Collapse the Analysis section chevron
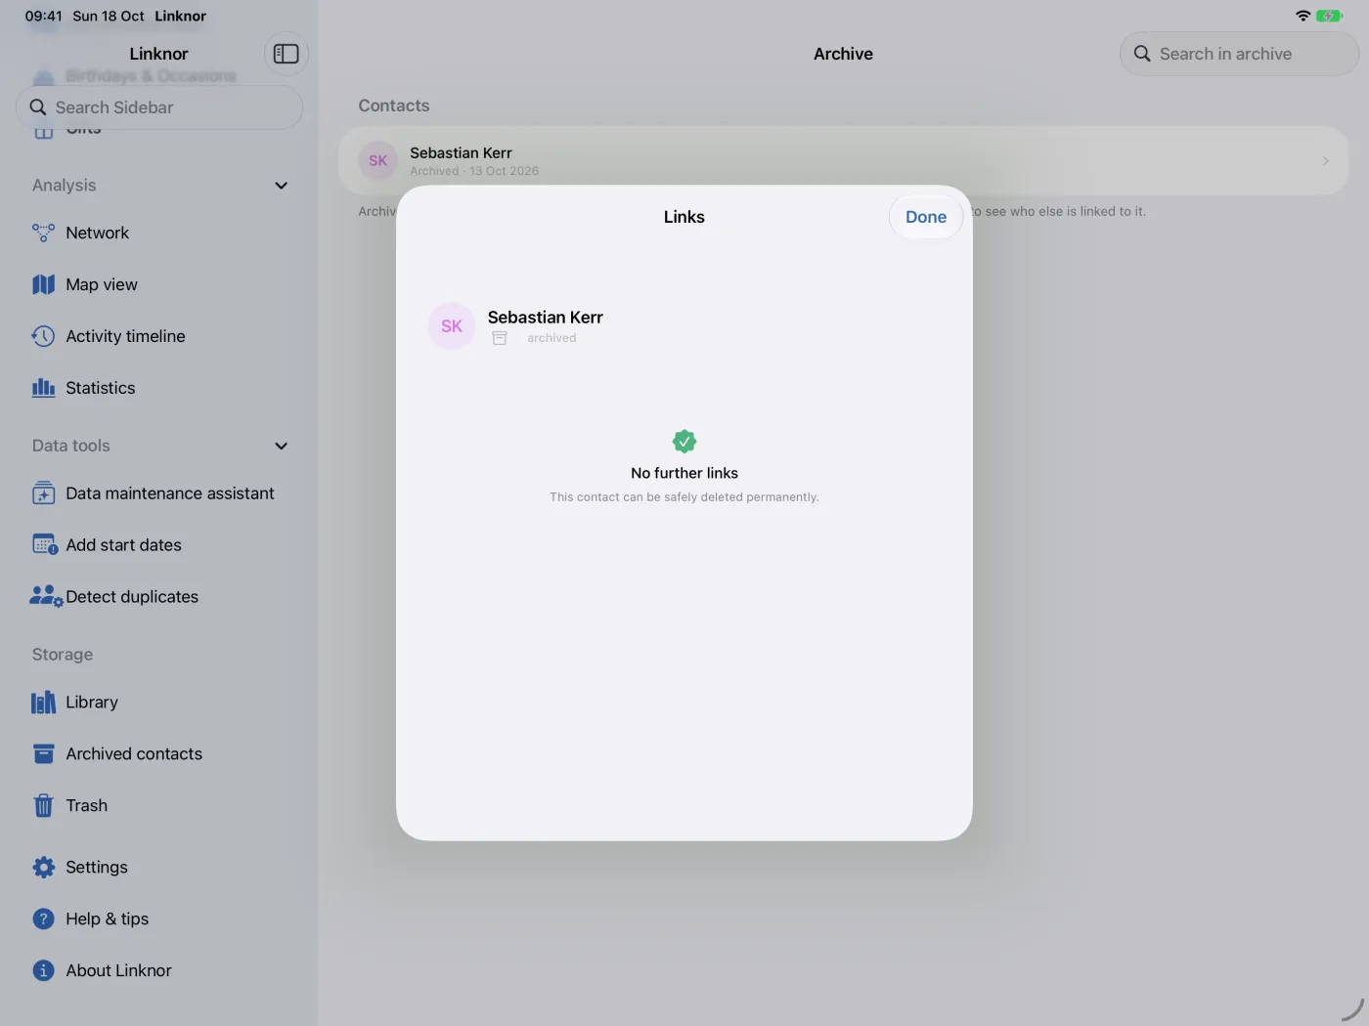The height and width of the screenshot is (1026, 1369). click(x=282, y=186)
